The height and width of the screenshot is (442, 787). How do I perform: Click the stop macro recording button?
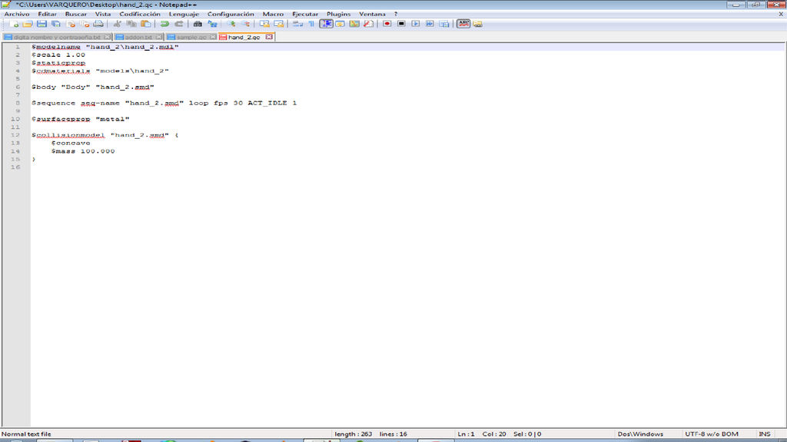click(401, 24)
